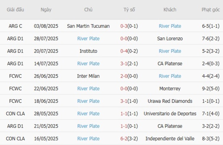The width and height of the screenshot is (223, 145).
Task: Click CA Platense in the 14/07/2025 row
Action: tap(170, 64)
